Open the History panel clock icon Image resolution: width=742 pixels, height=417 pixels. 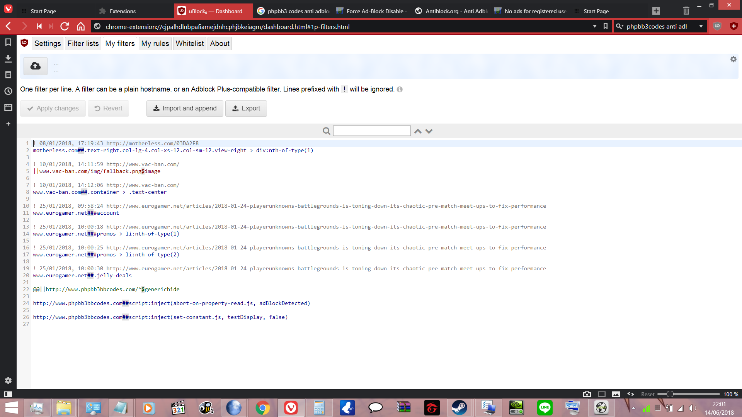8,91
